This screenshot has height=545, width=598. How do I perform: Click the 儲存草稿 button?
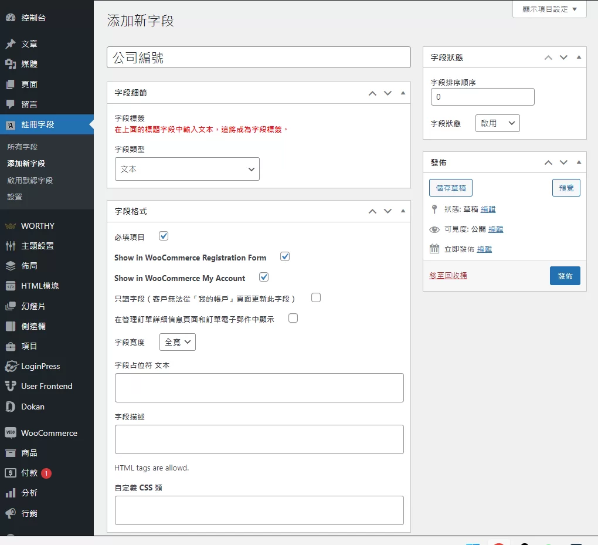[451, 188]
